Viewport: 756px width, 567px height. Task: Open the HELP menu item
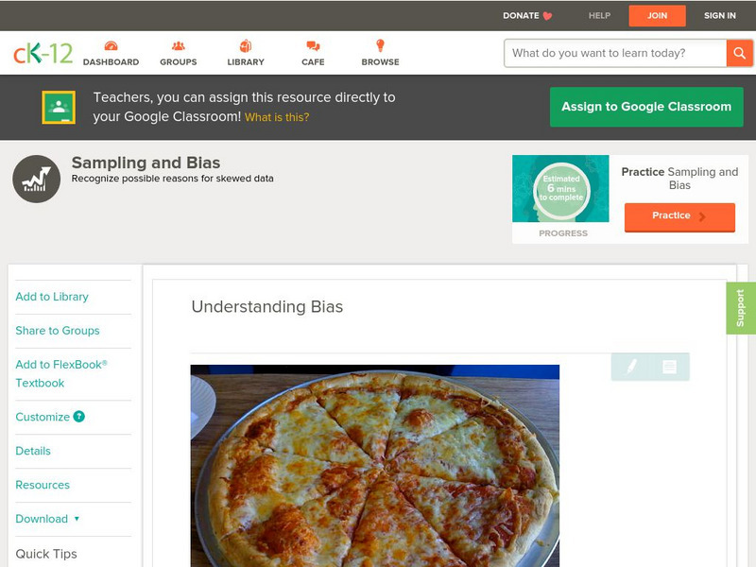599,16
